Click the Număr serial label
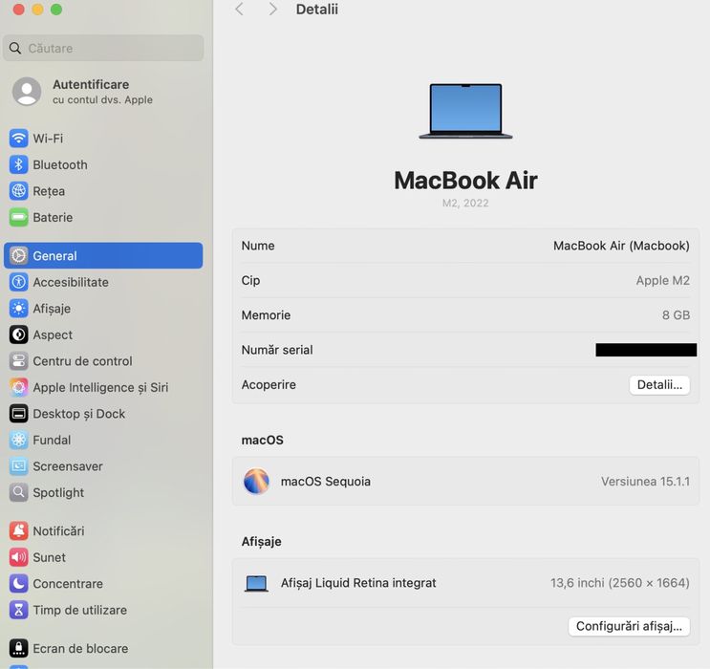The width and height of the screenshot is (710, 669). point(277,350)
